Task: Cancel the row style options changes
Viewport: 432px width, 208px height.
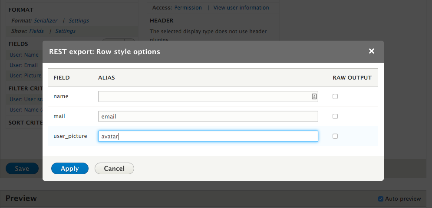Action: click(114, 169)
